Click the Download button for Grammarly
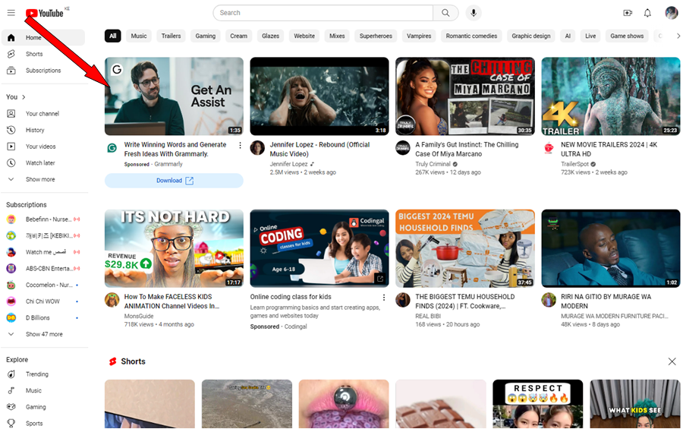Image resolution: width=683 pixels, height=429 pixels. point(174,181)
